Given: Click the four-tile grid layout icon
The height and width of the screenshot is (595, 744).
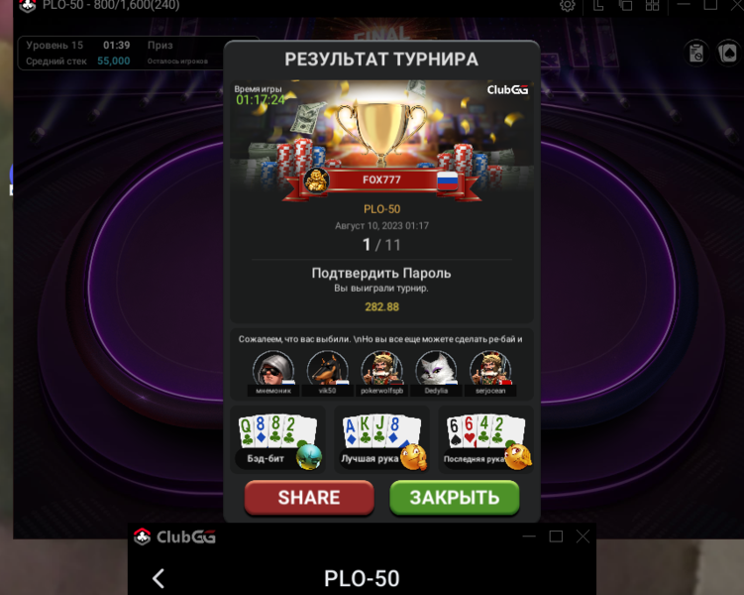Looking at the screenshot, I should [653, 5].
